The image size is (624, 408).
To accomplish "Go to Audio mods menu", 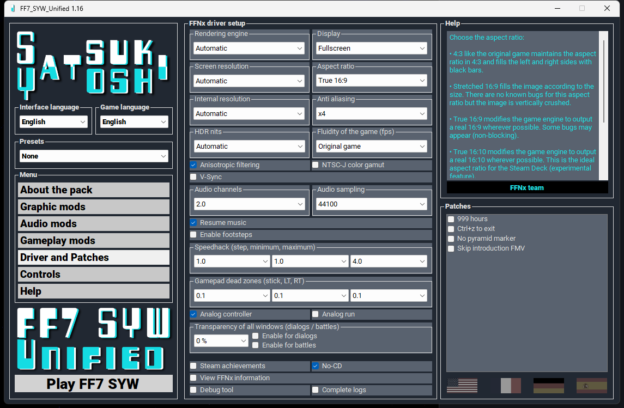I will pos(94,224).
